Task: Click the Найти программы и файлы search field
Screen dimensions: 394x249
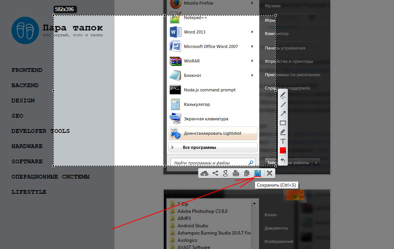Action: tap(213, 163)
